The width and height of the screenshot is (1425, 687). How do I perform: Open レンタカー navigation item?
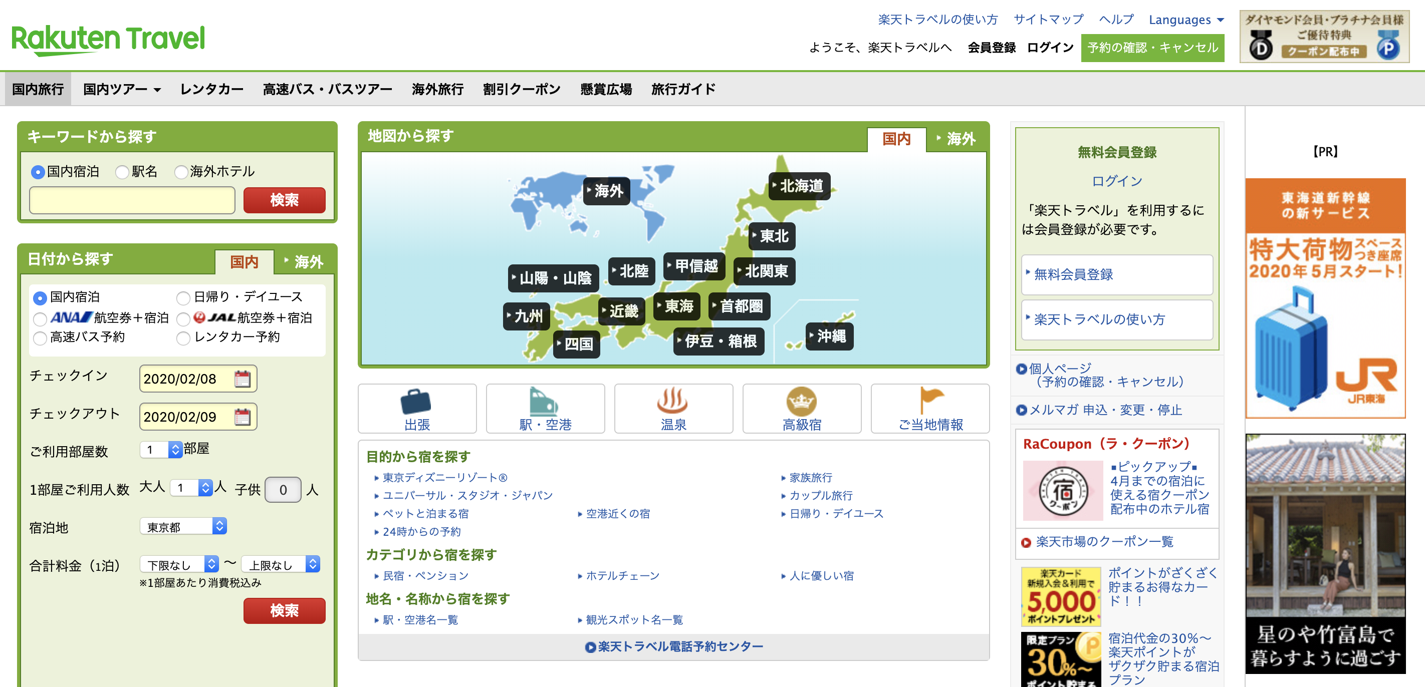coord(212,89)
